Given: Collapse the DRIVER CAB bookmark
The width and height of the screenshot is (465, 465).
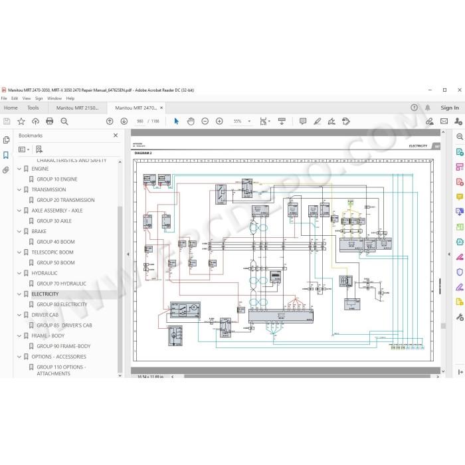Looking at the screenshot, I should (x=19, y=315).
